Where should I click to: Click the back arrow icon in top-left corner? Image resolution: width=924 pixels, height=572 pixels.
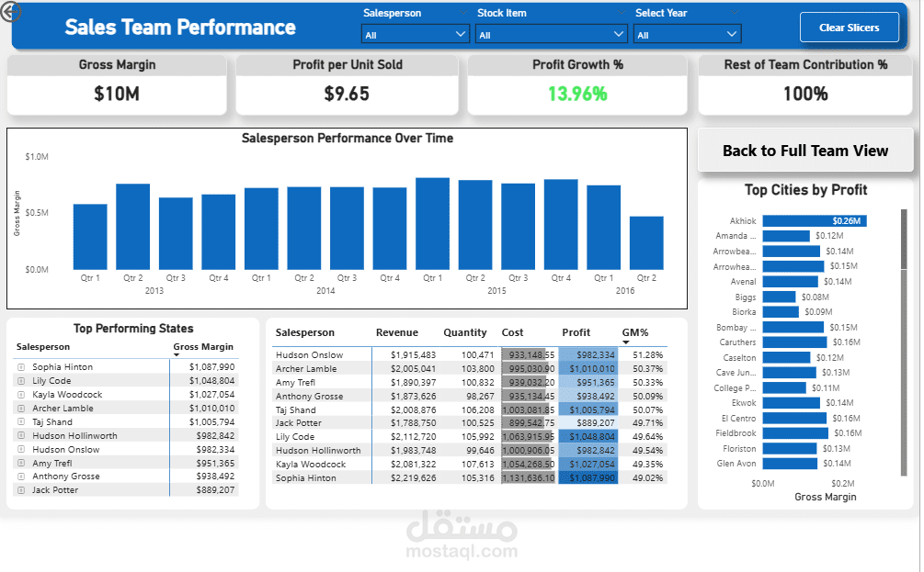[x=13, y=12]
